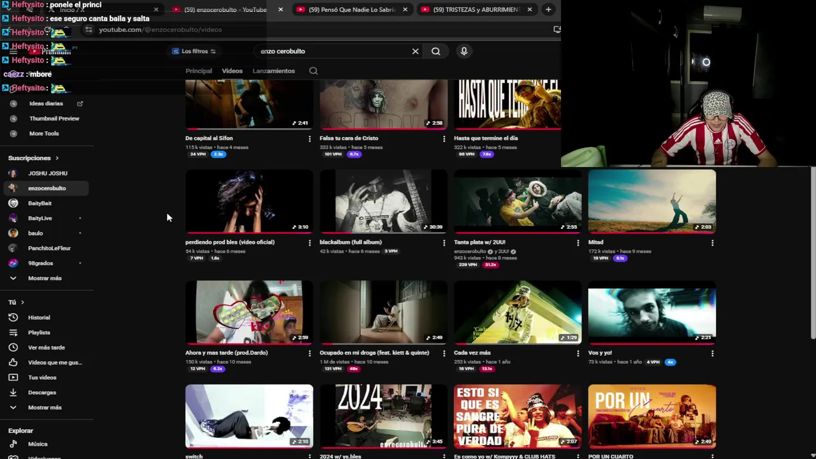Go to BaityBait subscription channel
This screenshot has width=816, height=459.
tap(40, 203)
